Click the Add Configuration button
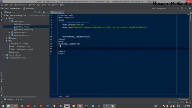Screen dimensions: 192x108 point(159,9)
